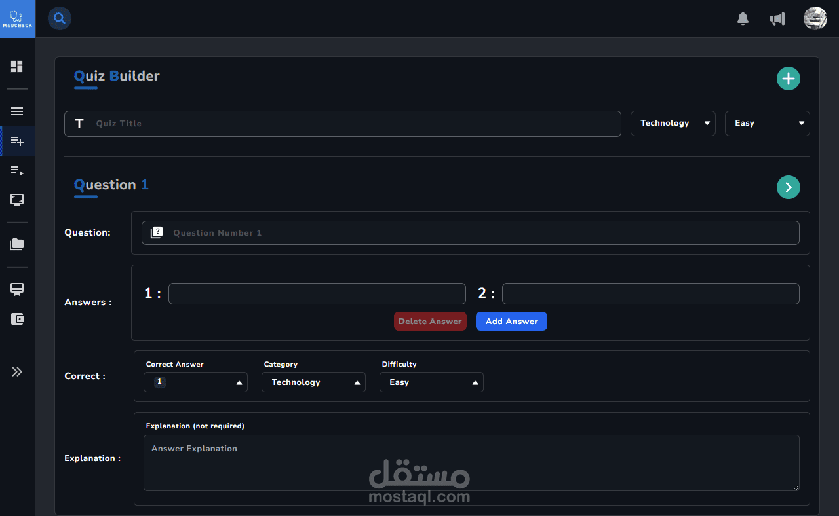Open the folders icon in sidebar

(17, 244)
